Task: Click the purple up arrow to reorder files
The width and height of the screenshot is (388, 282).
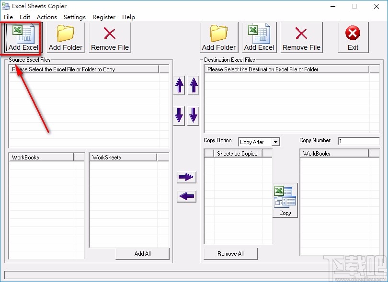Action: coord(179,86)
